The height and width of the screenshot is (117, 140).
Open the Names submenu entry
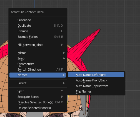point(37,75)
